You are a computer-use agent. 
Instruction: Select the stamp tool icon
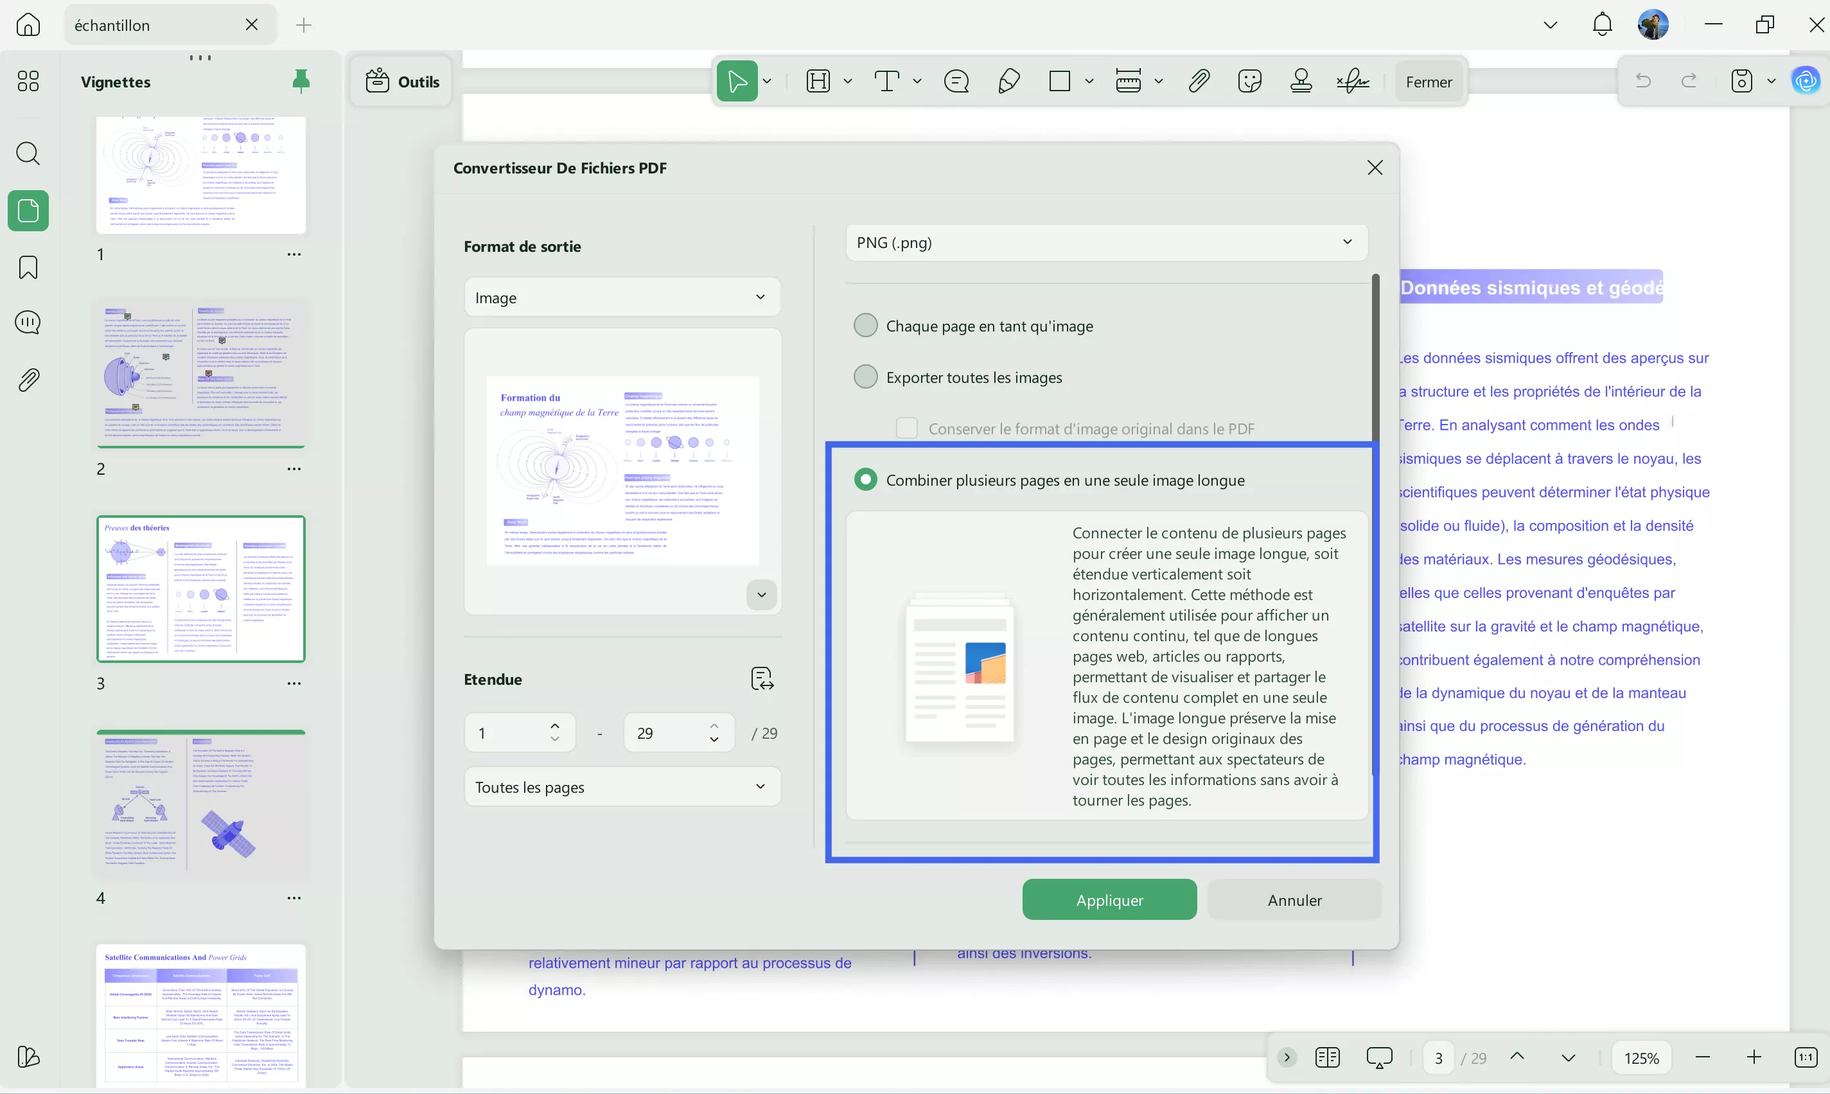point(1301,81)
